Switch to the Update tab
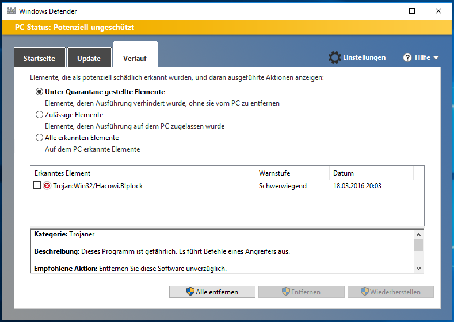This screenshot has width=454, height=322. 89,57
